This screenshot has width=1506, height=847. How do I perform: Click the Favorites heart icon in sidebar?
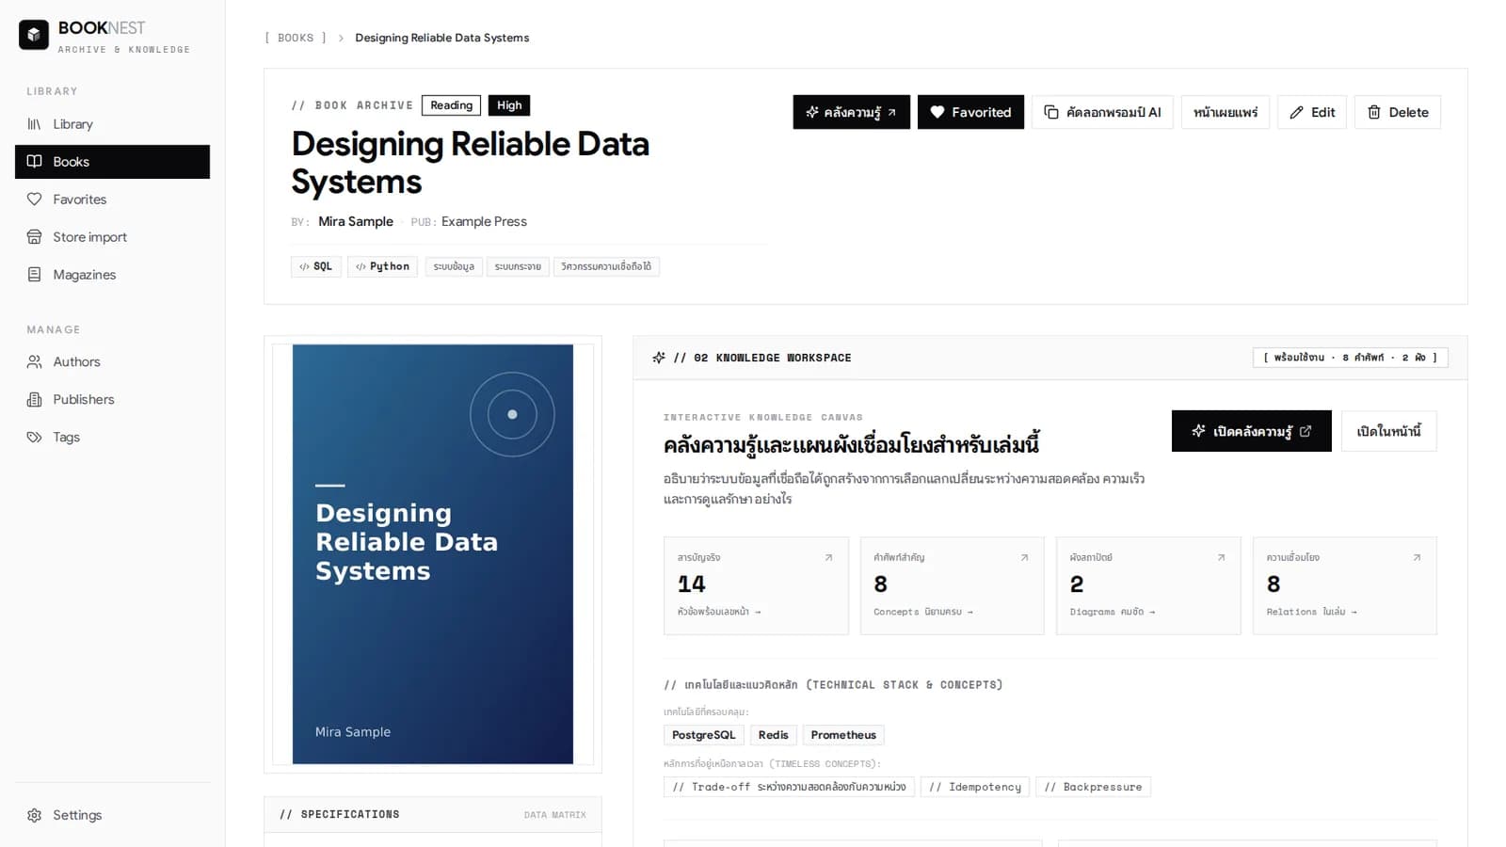click(x=34, y=200)
